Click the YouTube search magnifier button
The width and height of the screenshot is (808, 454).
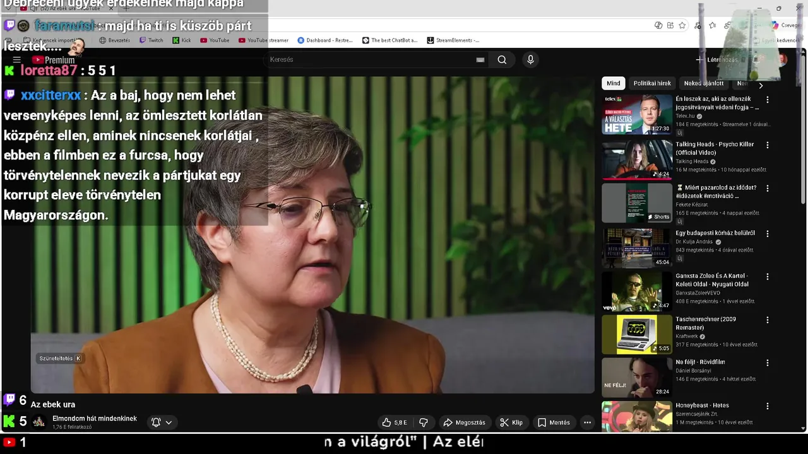pos(502,60)
